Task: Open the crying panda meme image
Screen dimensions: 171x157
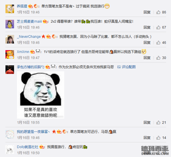Action: (x=40, y=95)
